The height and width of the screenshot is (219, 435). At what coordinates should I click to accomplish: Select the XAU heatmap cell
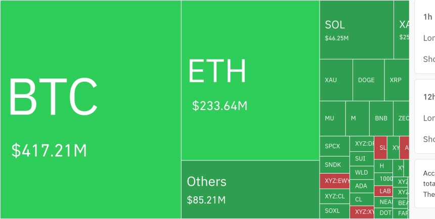coord(336,80)
